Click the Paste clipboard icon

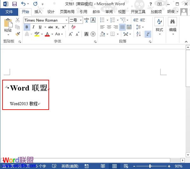click(x=8, y=23)
